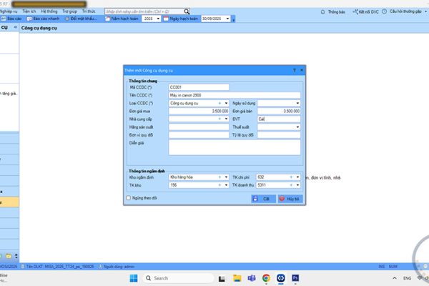This screenshot has height=286, width=429.
Task: Open the TK chi phí account dropdown arrow
Action: [x=298, y=176]
